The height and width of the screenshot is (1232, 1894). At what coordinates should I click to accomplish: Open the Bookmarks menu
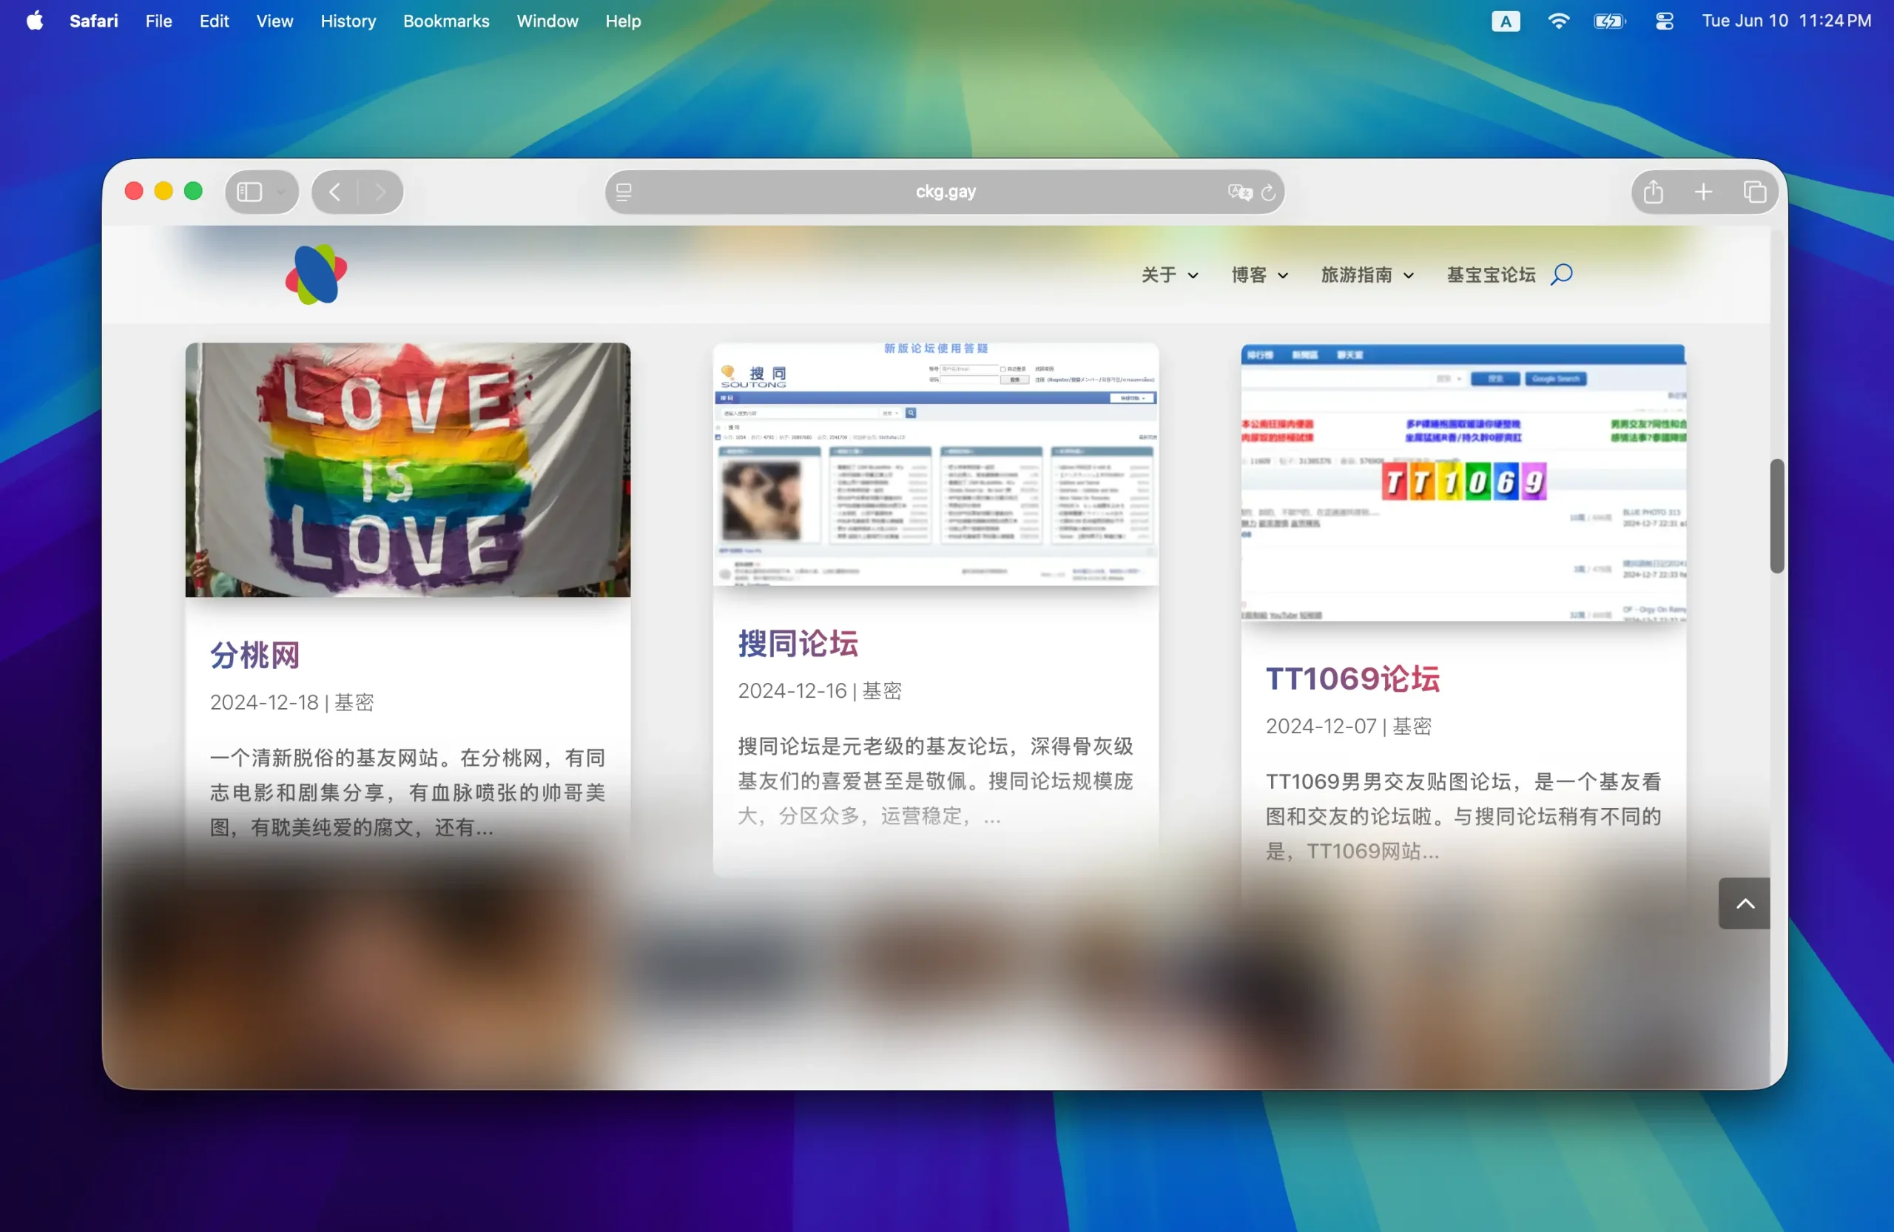pos(445,21)
